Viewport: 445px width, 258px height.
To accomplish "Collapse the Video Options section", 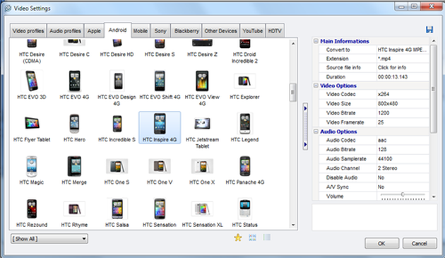I will tap(316, 86).
